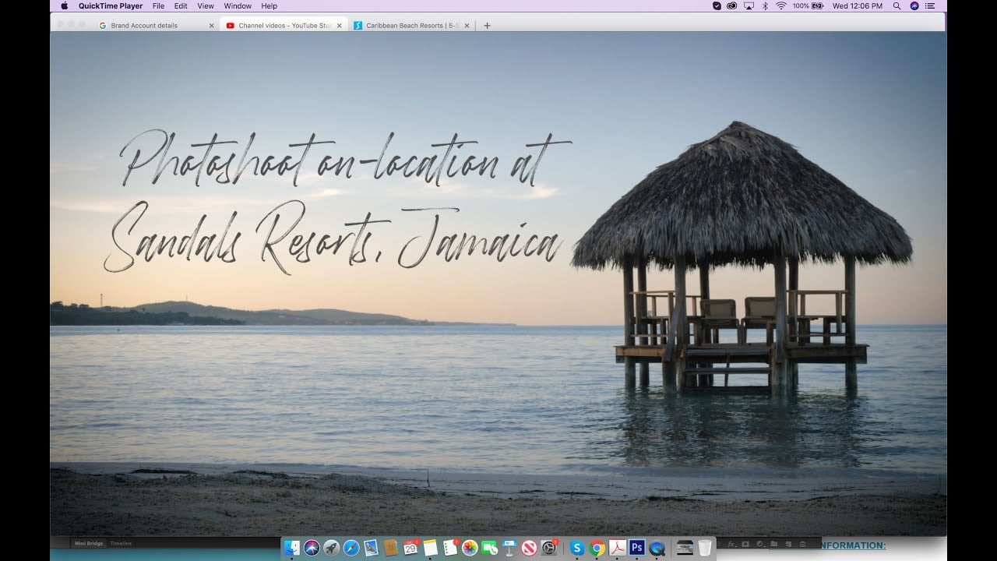Switch to Channel videos YouTube Studio tab
Screen dimensions: 997x561
pos(283,25)
